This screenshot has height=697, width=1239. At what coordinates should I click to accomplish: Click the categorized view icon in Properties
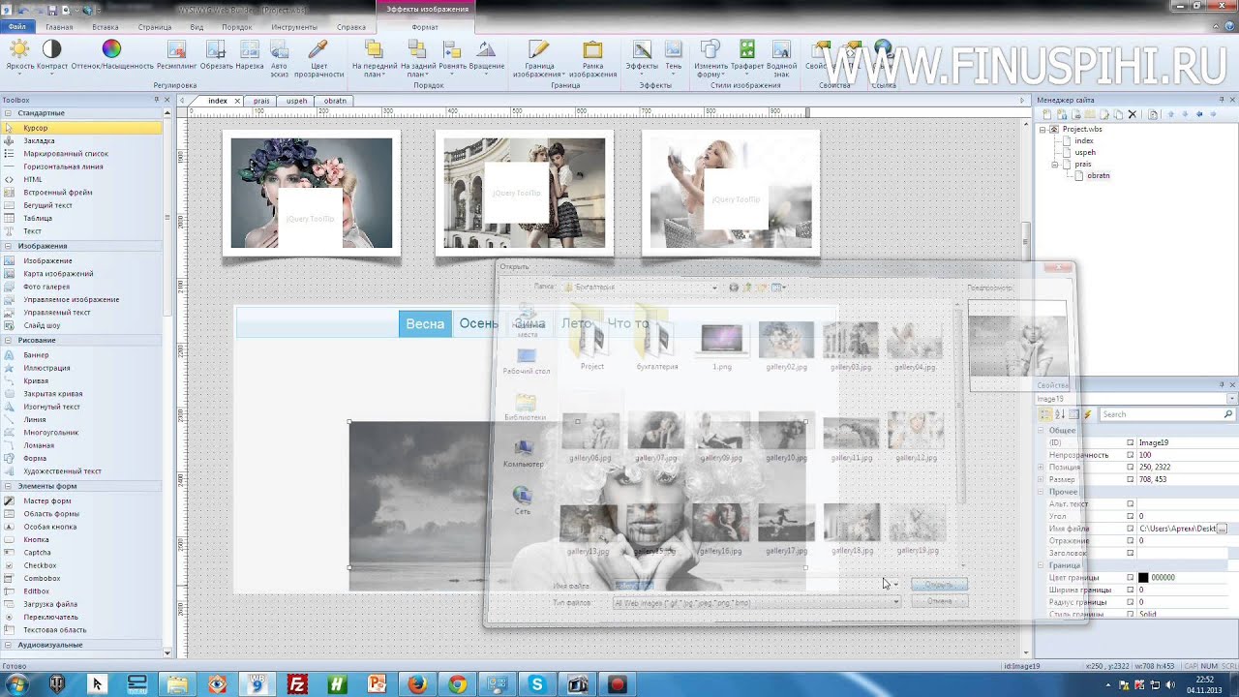[x=1046, y=414]
